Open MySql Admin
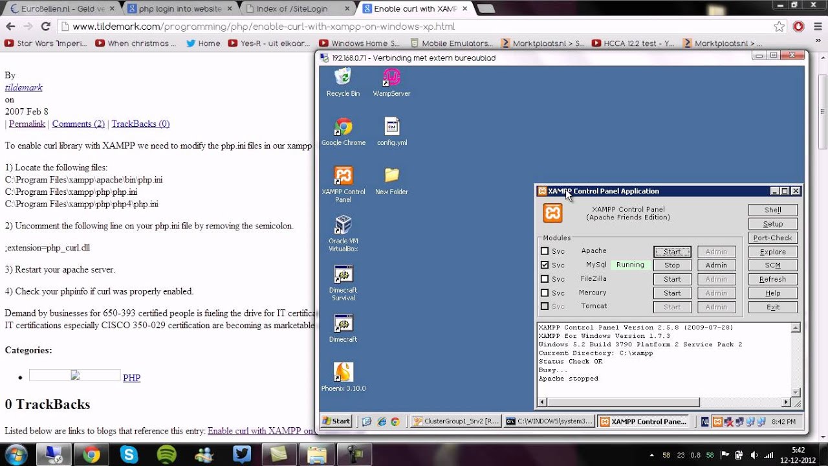Image resolution: width=828 pixels, height=466 pixels. [716, 265]
